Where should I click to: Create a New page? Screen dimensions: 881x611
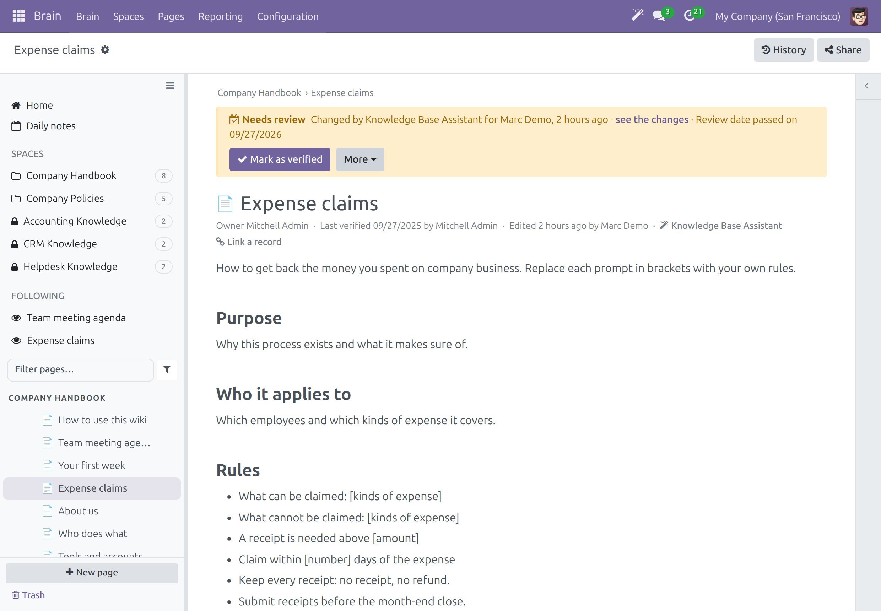(92, 573)
